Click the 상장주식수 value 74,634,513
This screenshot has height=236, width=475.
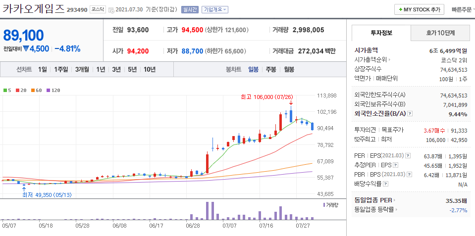point(454,70)
